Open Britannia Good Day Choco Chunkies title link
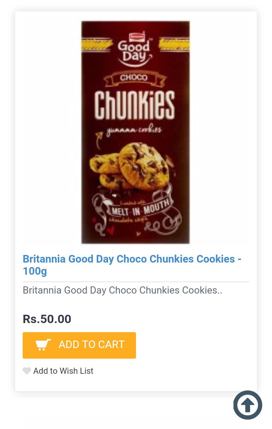Screen dimensions: 272x429 click(x=129, y=259)
